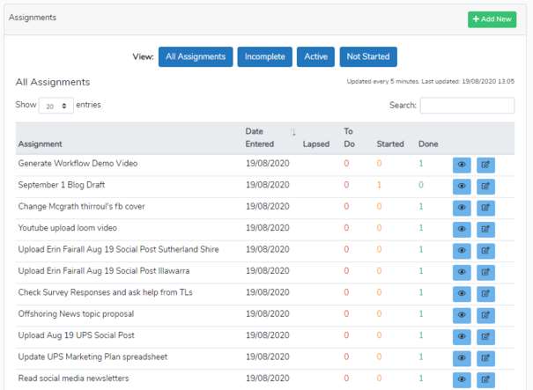The width and height of the screenshot is (533, 390).
Task: View Upload Erin Fairall Sutherland Shire assignment
Action: (462, 251)
